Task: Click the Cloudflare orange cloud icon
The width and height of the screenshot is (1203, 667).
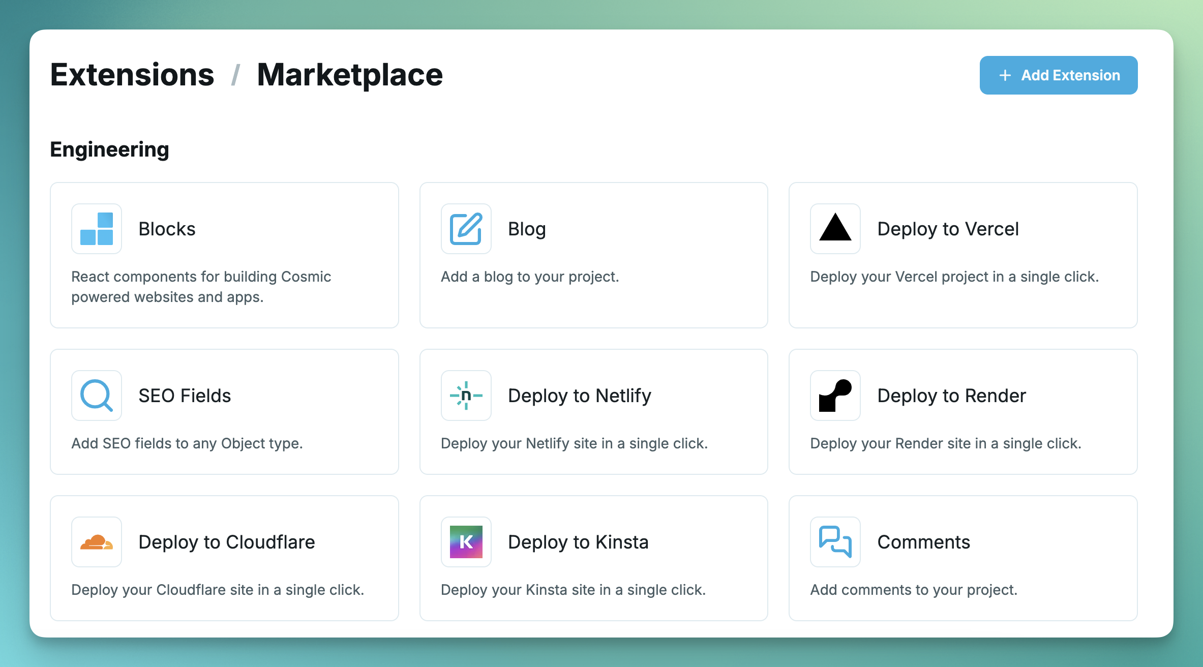Action: tap(97, 542)
